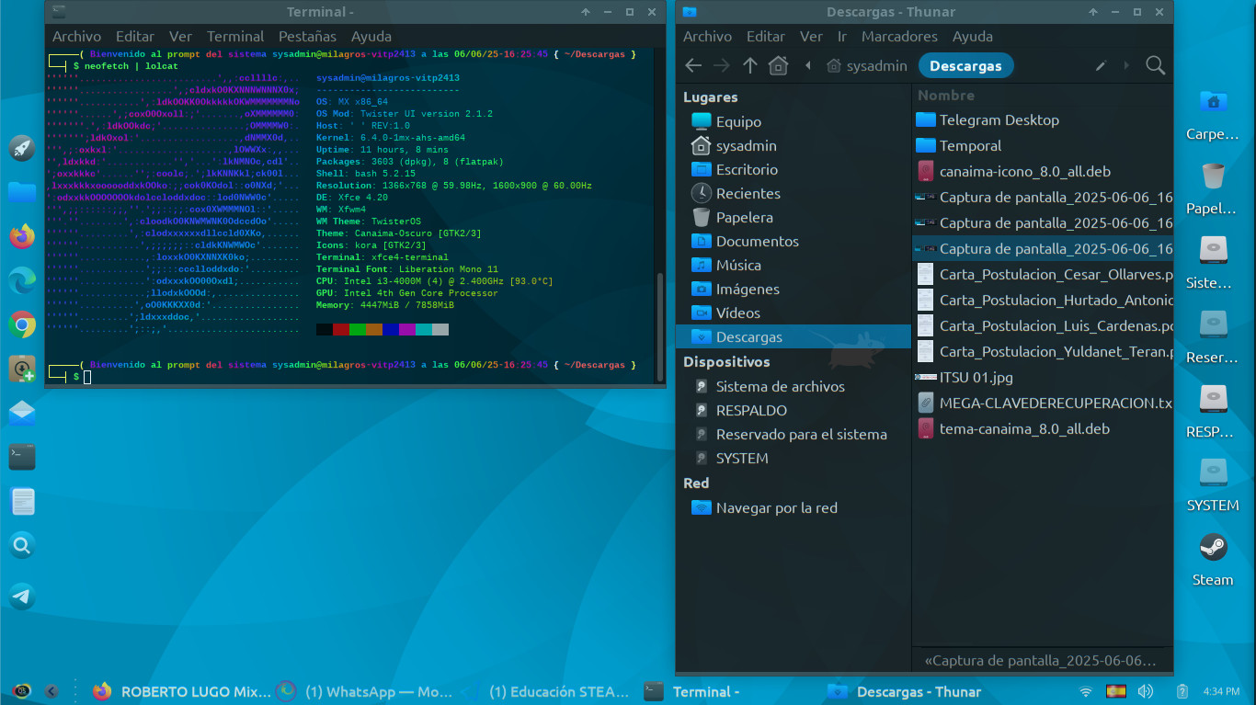The width and height of the screenshot is (1256, 705).
Task: Launch Google Chrome from the left dock
Action: [x=22, y=324]
